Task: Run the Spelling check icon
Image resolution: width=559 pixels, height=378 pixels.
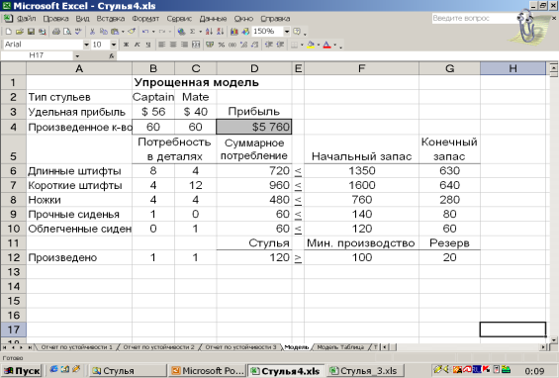Action: coord(78,32)
